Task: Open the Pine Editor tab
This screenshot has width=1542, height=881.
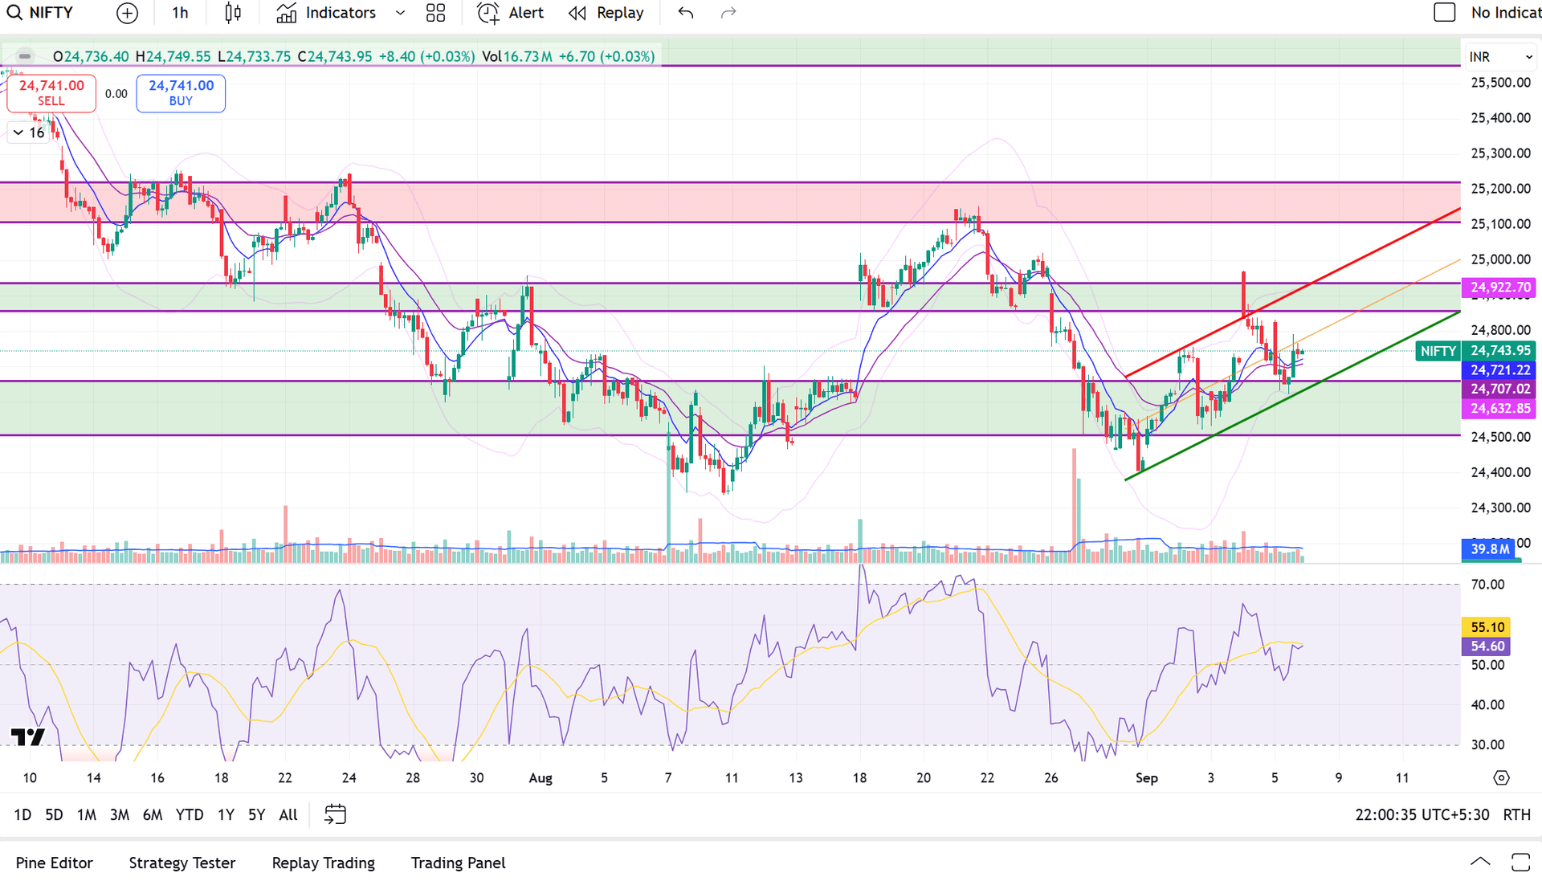Action: [55, 863]
